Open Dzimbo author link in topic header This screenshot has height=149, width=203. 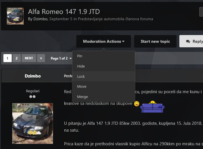click(40, 19)
